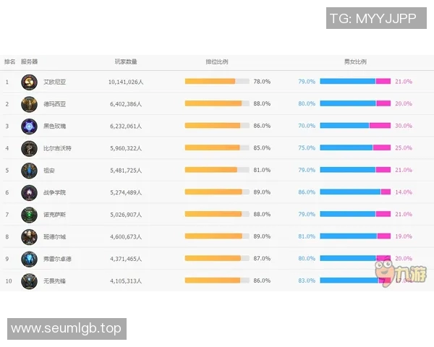434x347 pixels.
Task: Sort by the 玩家数量 column header
Action: [x=126, y=62]
